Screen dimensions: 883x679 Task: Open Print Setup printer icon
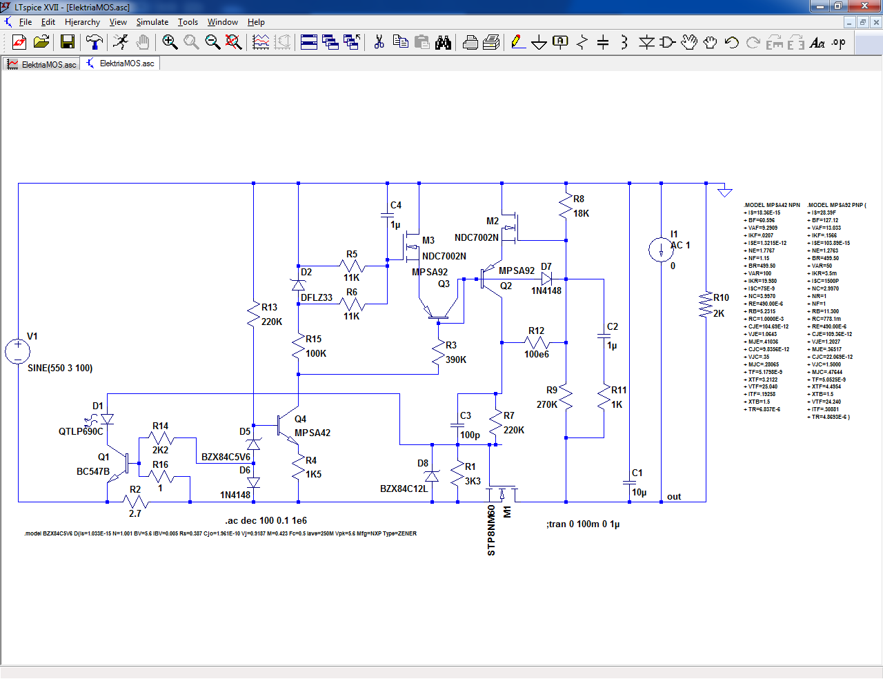pos(470,42)
